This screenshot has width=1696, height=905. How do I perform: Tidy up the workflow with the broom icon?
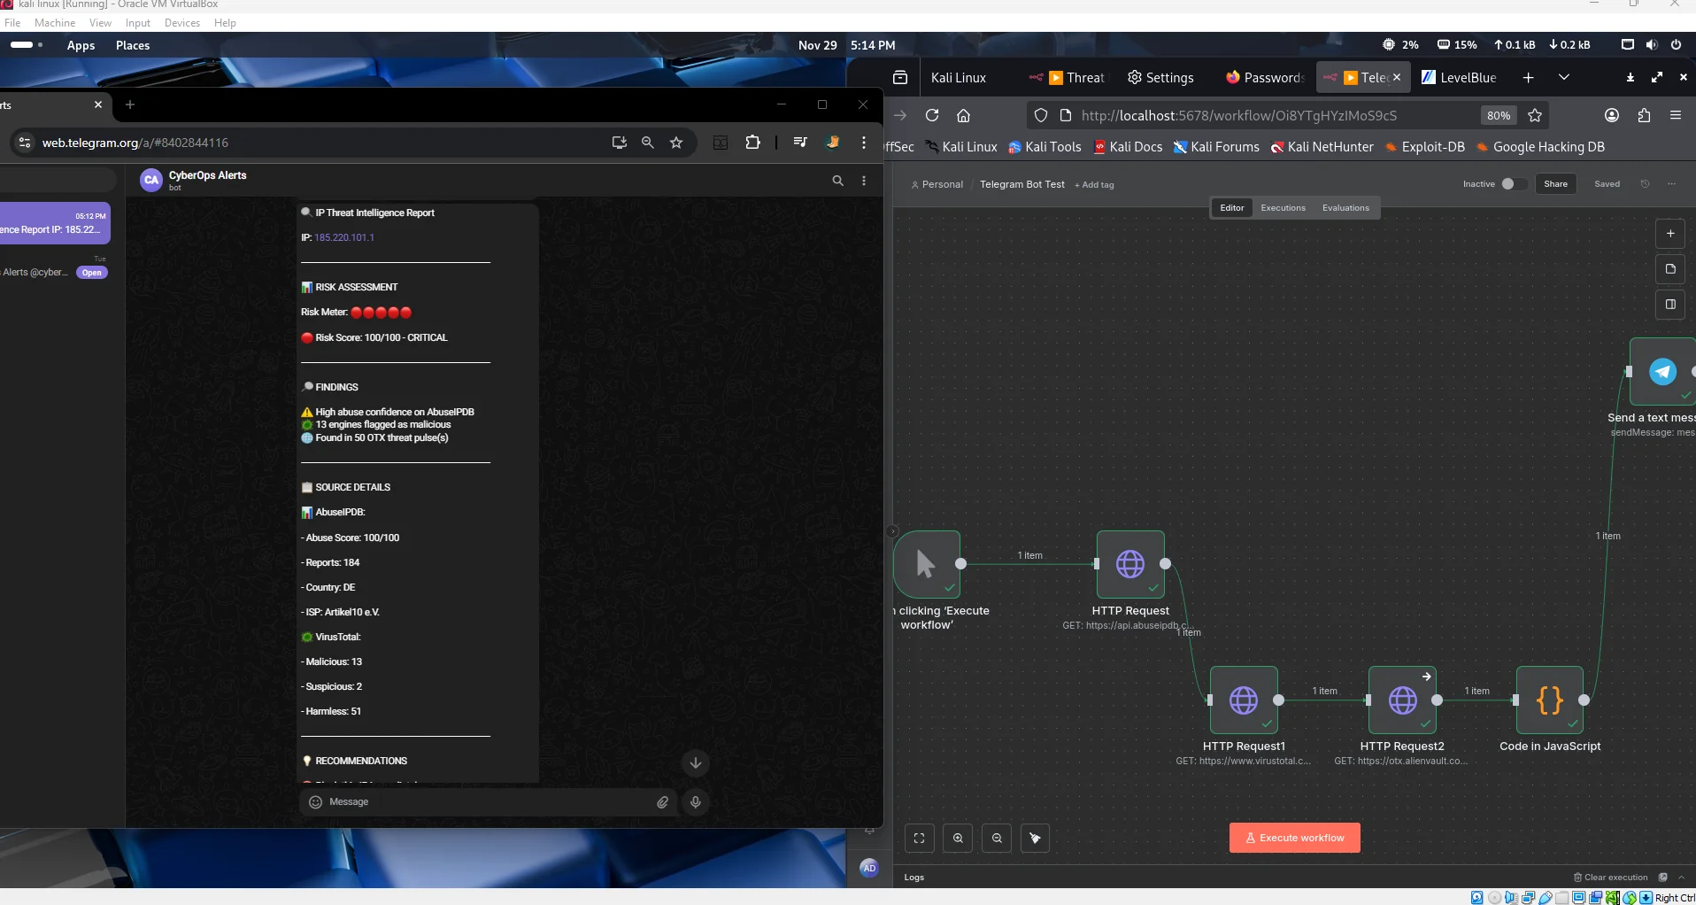pos(1035,838)
